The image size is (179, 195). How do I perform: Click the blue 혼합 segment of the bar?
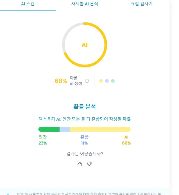(65, 129)
